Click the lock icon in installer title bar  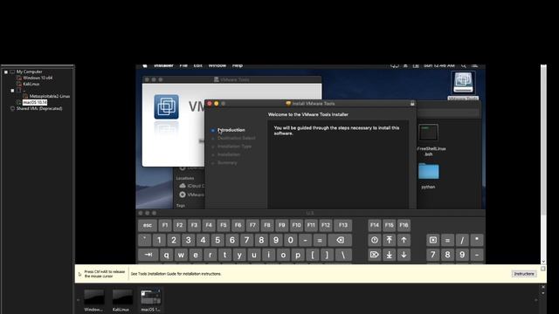(x=412, y=104)
